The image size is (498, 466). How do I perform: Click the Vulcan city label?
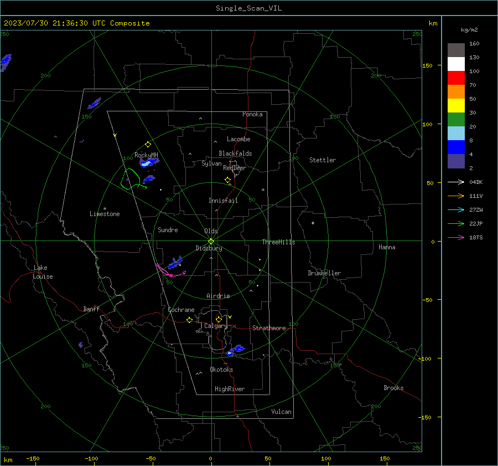281,412
